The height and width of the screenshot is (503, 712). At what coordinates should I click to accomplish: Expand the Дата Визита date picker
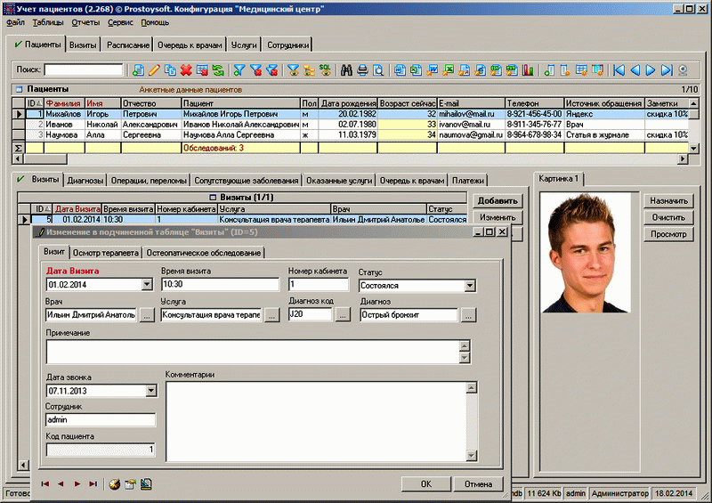coord(148,286)
